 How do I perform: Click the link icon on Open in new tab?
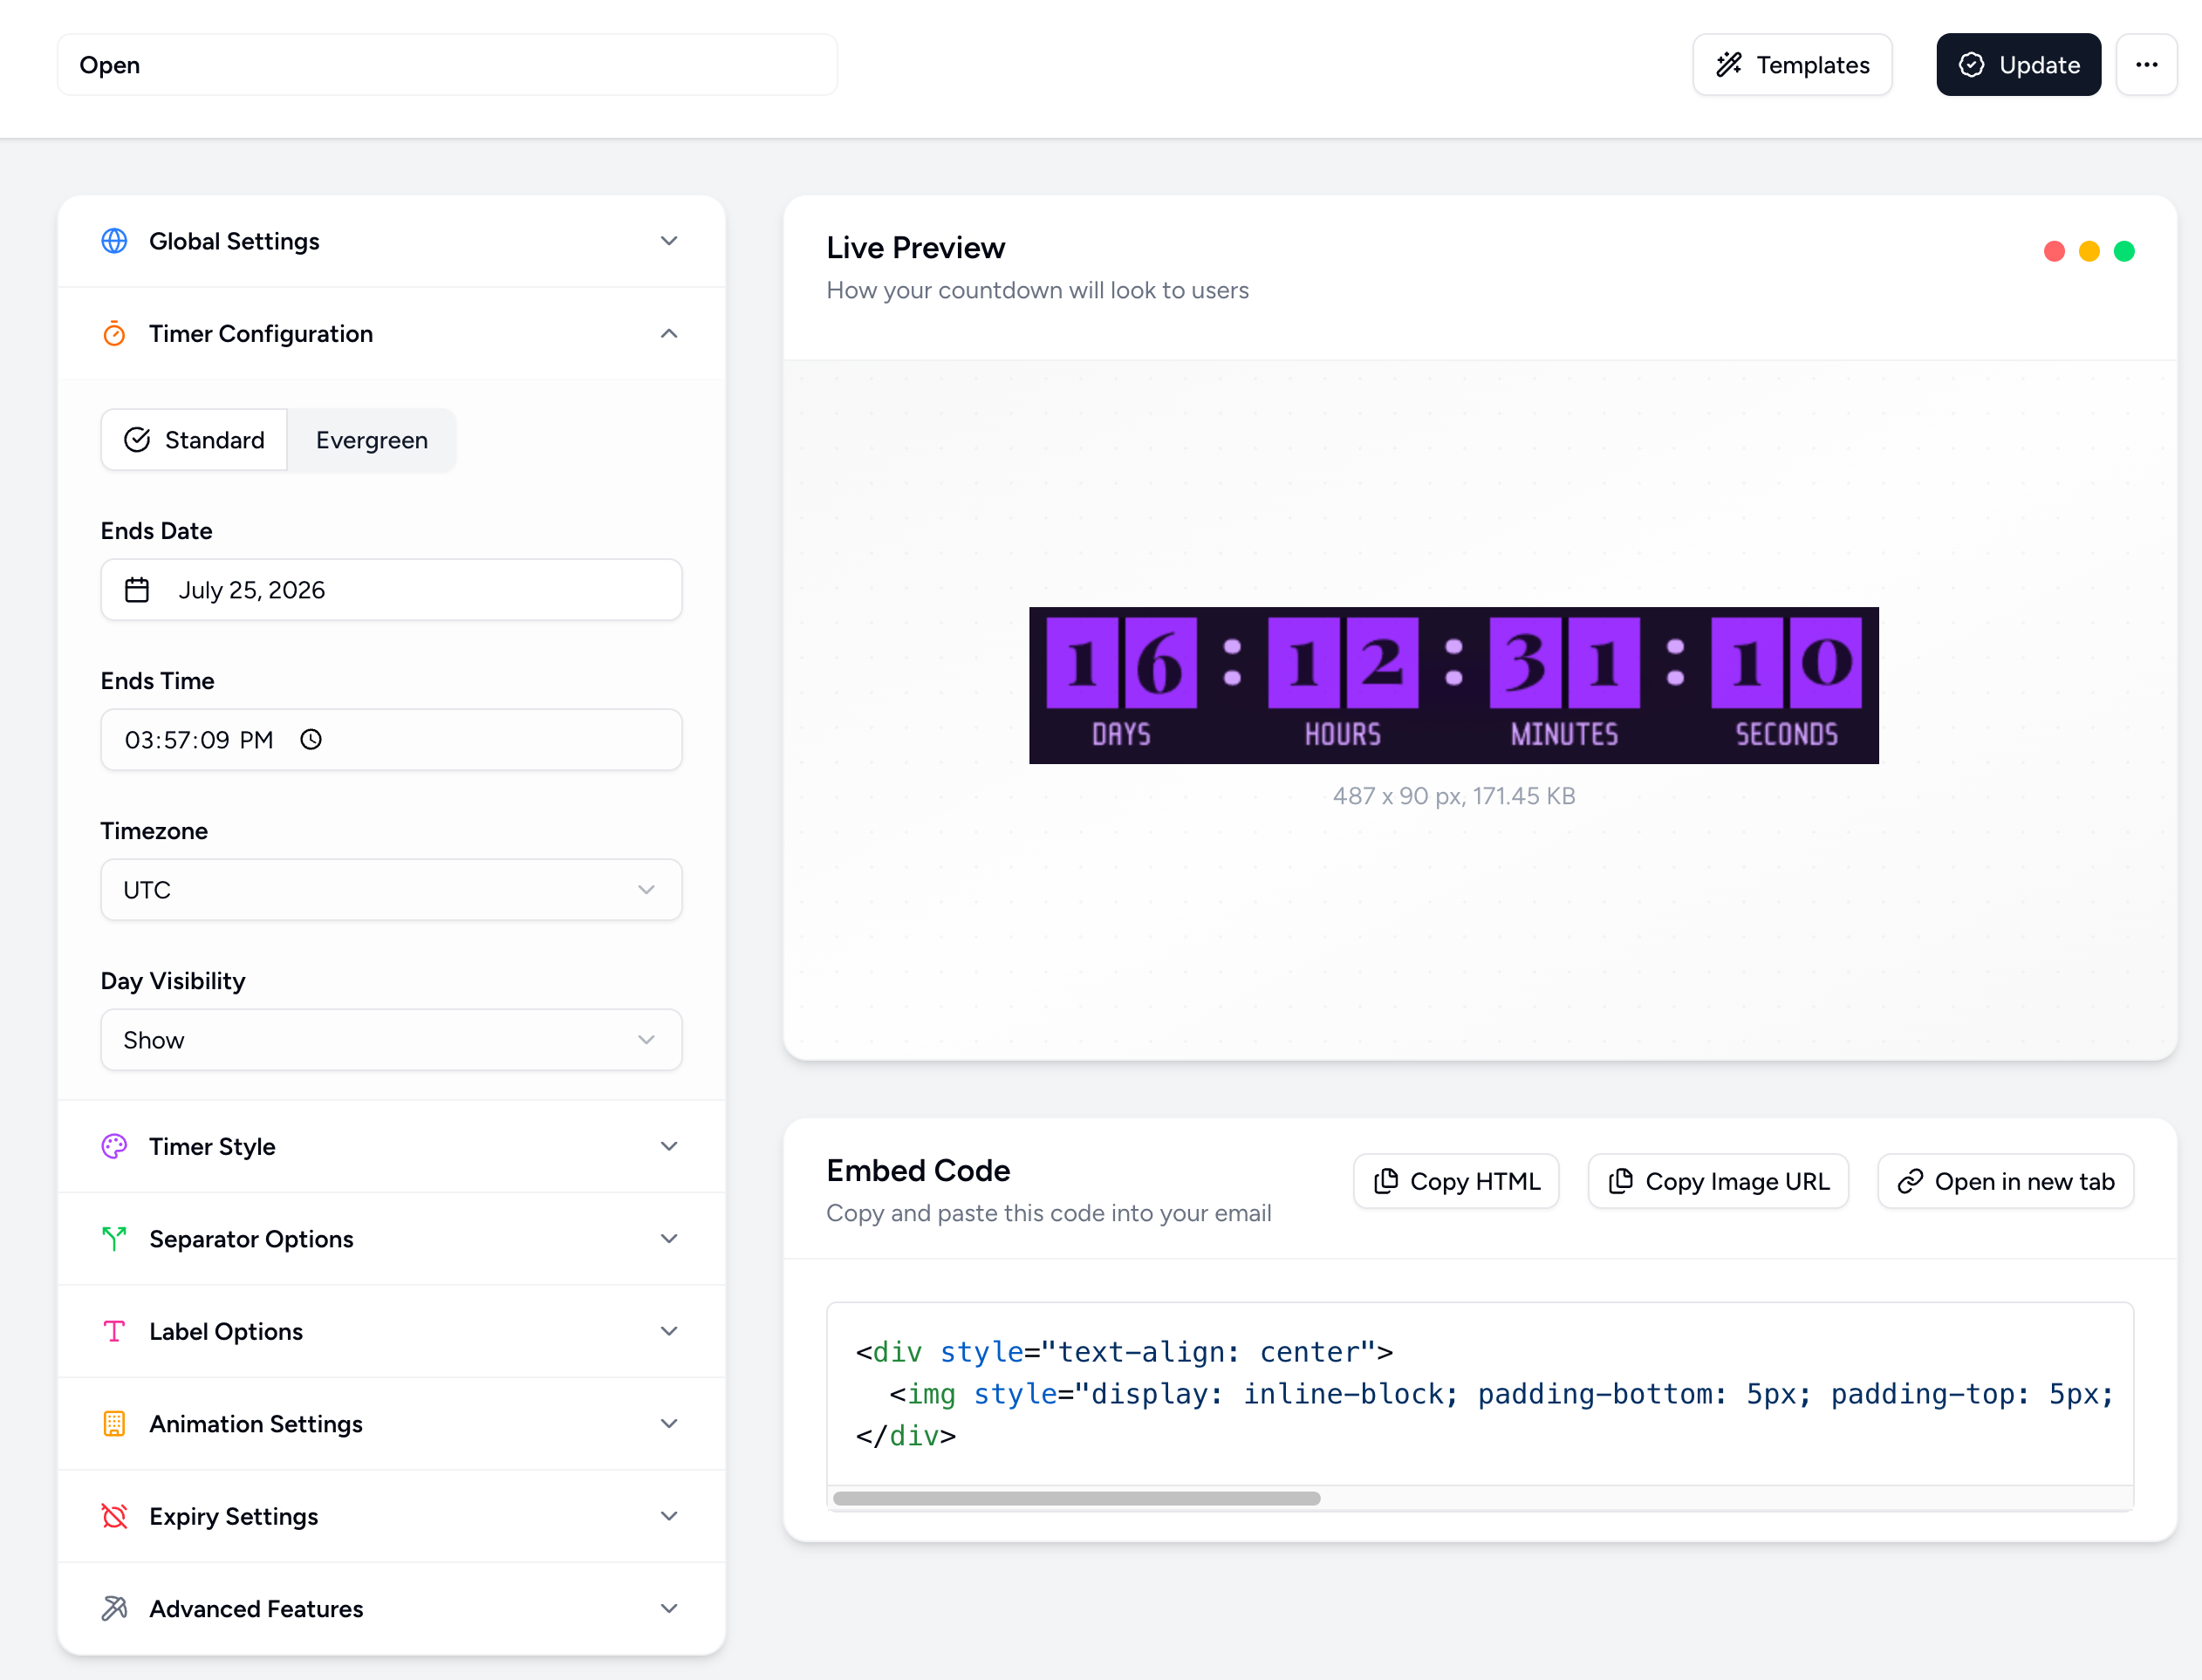coord(1910,1181)
